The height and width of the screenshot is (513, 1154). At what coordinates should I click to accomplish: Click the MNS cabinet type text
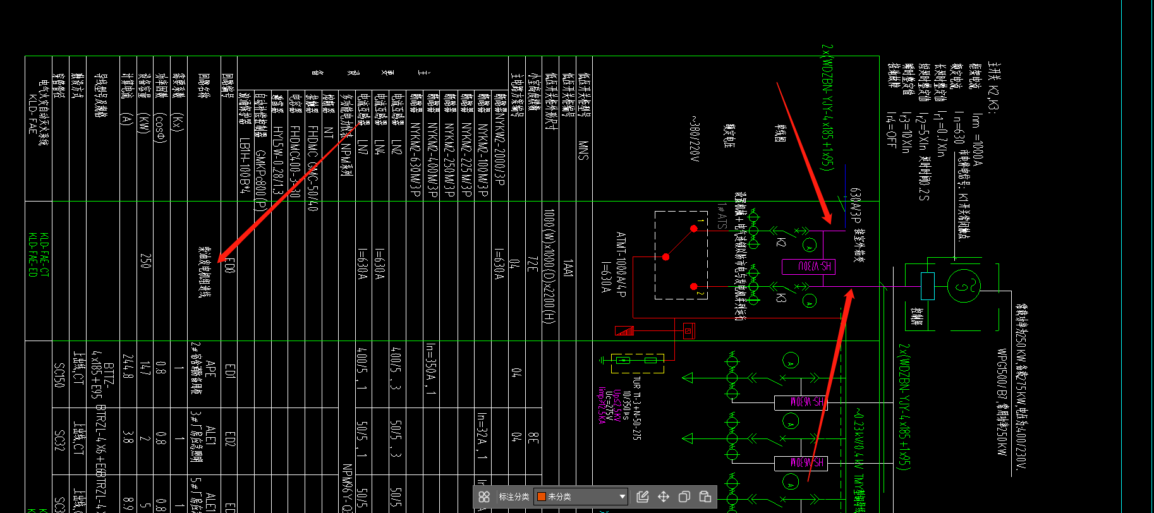click(583, 150)
